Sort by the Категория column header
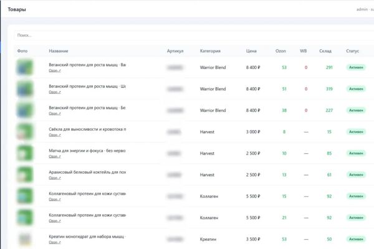Screen dimensions: 374x249 coord(210,51)
